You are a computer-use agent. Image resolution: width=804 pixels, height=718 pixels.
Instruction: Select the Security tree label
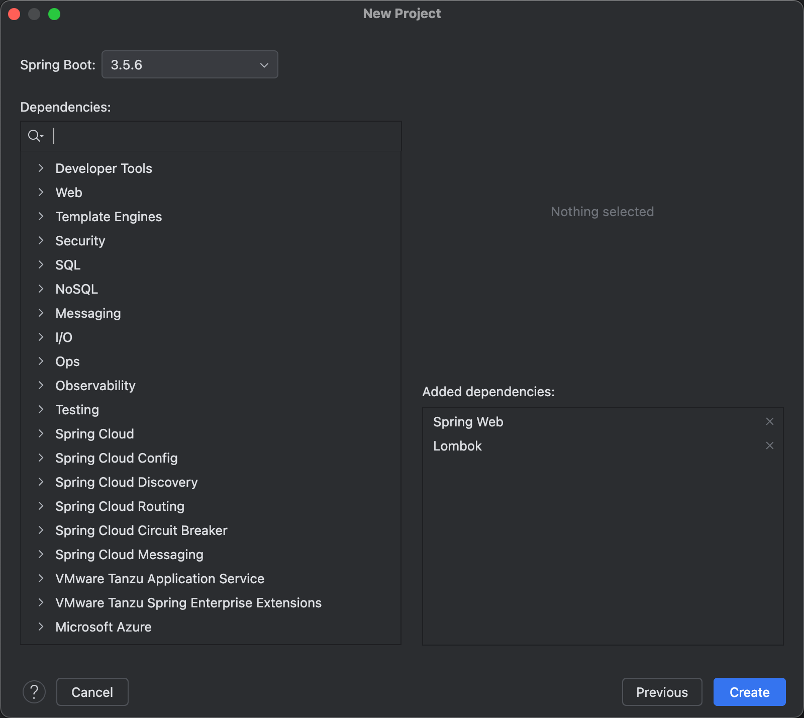80,241
